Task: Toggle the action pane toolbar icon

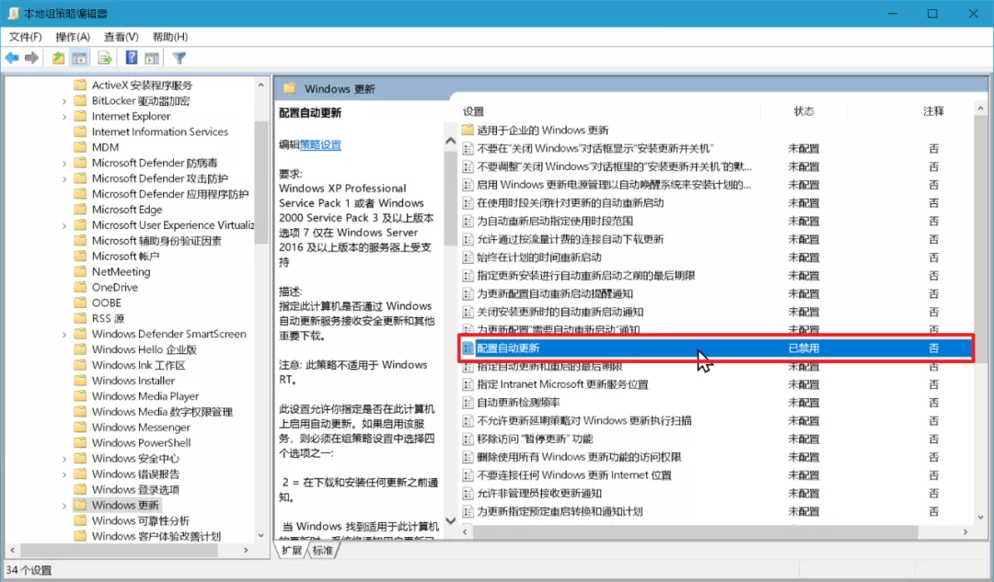Action: click(152, 58)
